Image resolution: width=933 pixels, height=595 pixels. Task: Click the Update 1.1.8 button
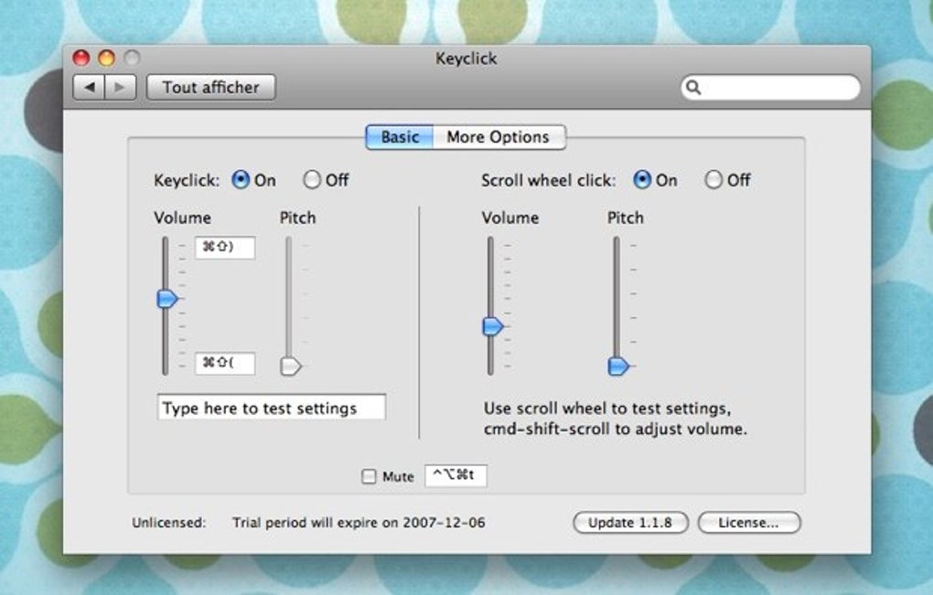click(x=630, y=523)
